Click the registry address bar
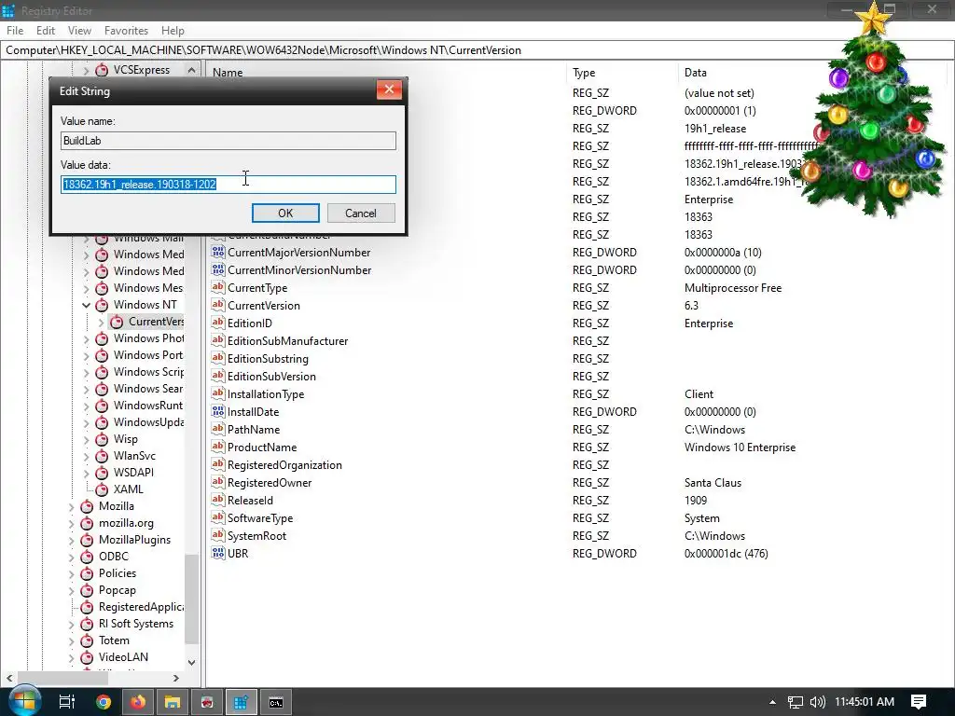 point(477,50)
